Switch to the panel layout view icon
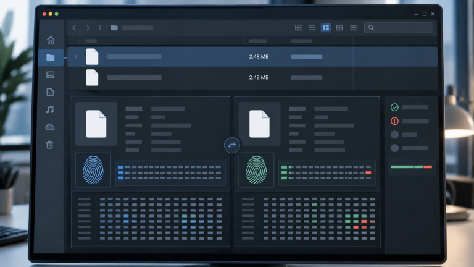The height and width of the screenshot is (267, 474). point(298,28)
